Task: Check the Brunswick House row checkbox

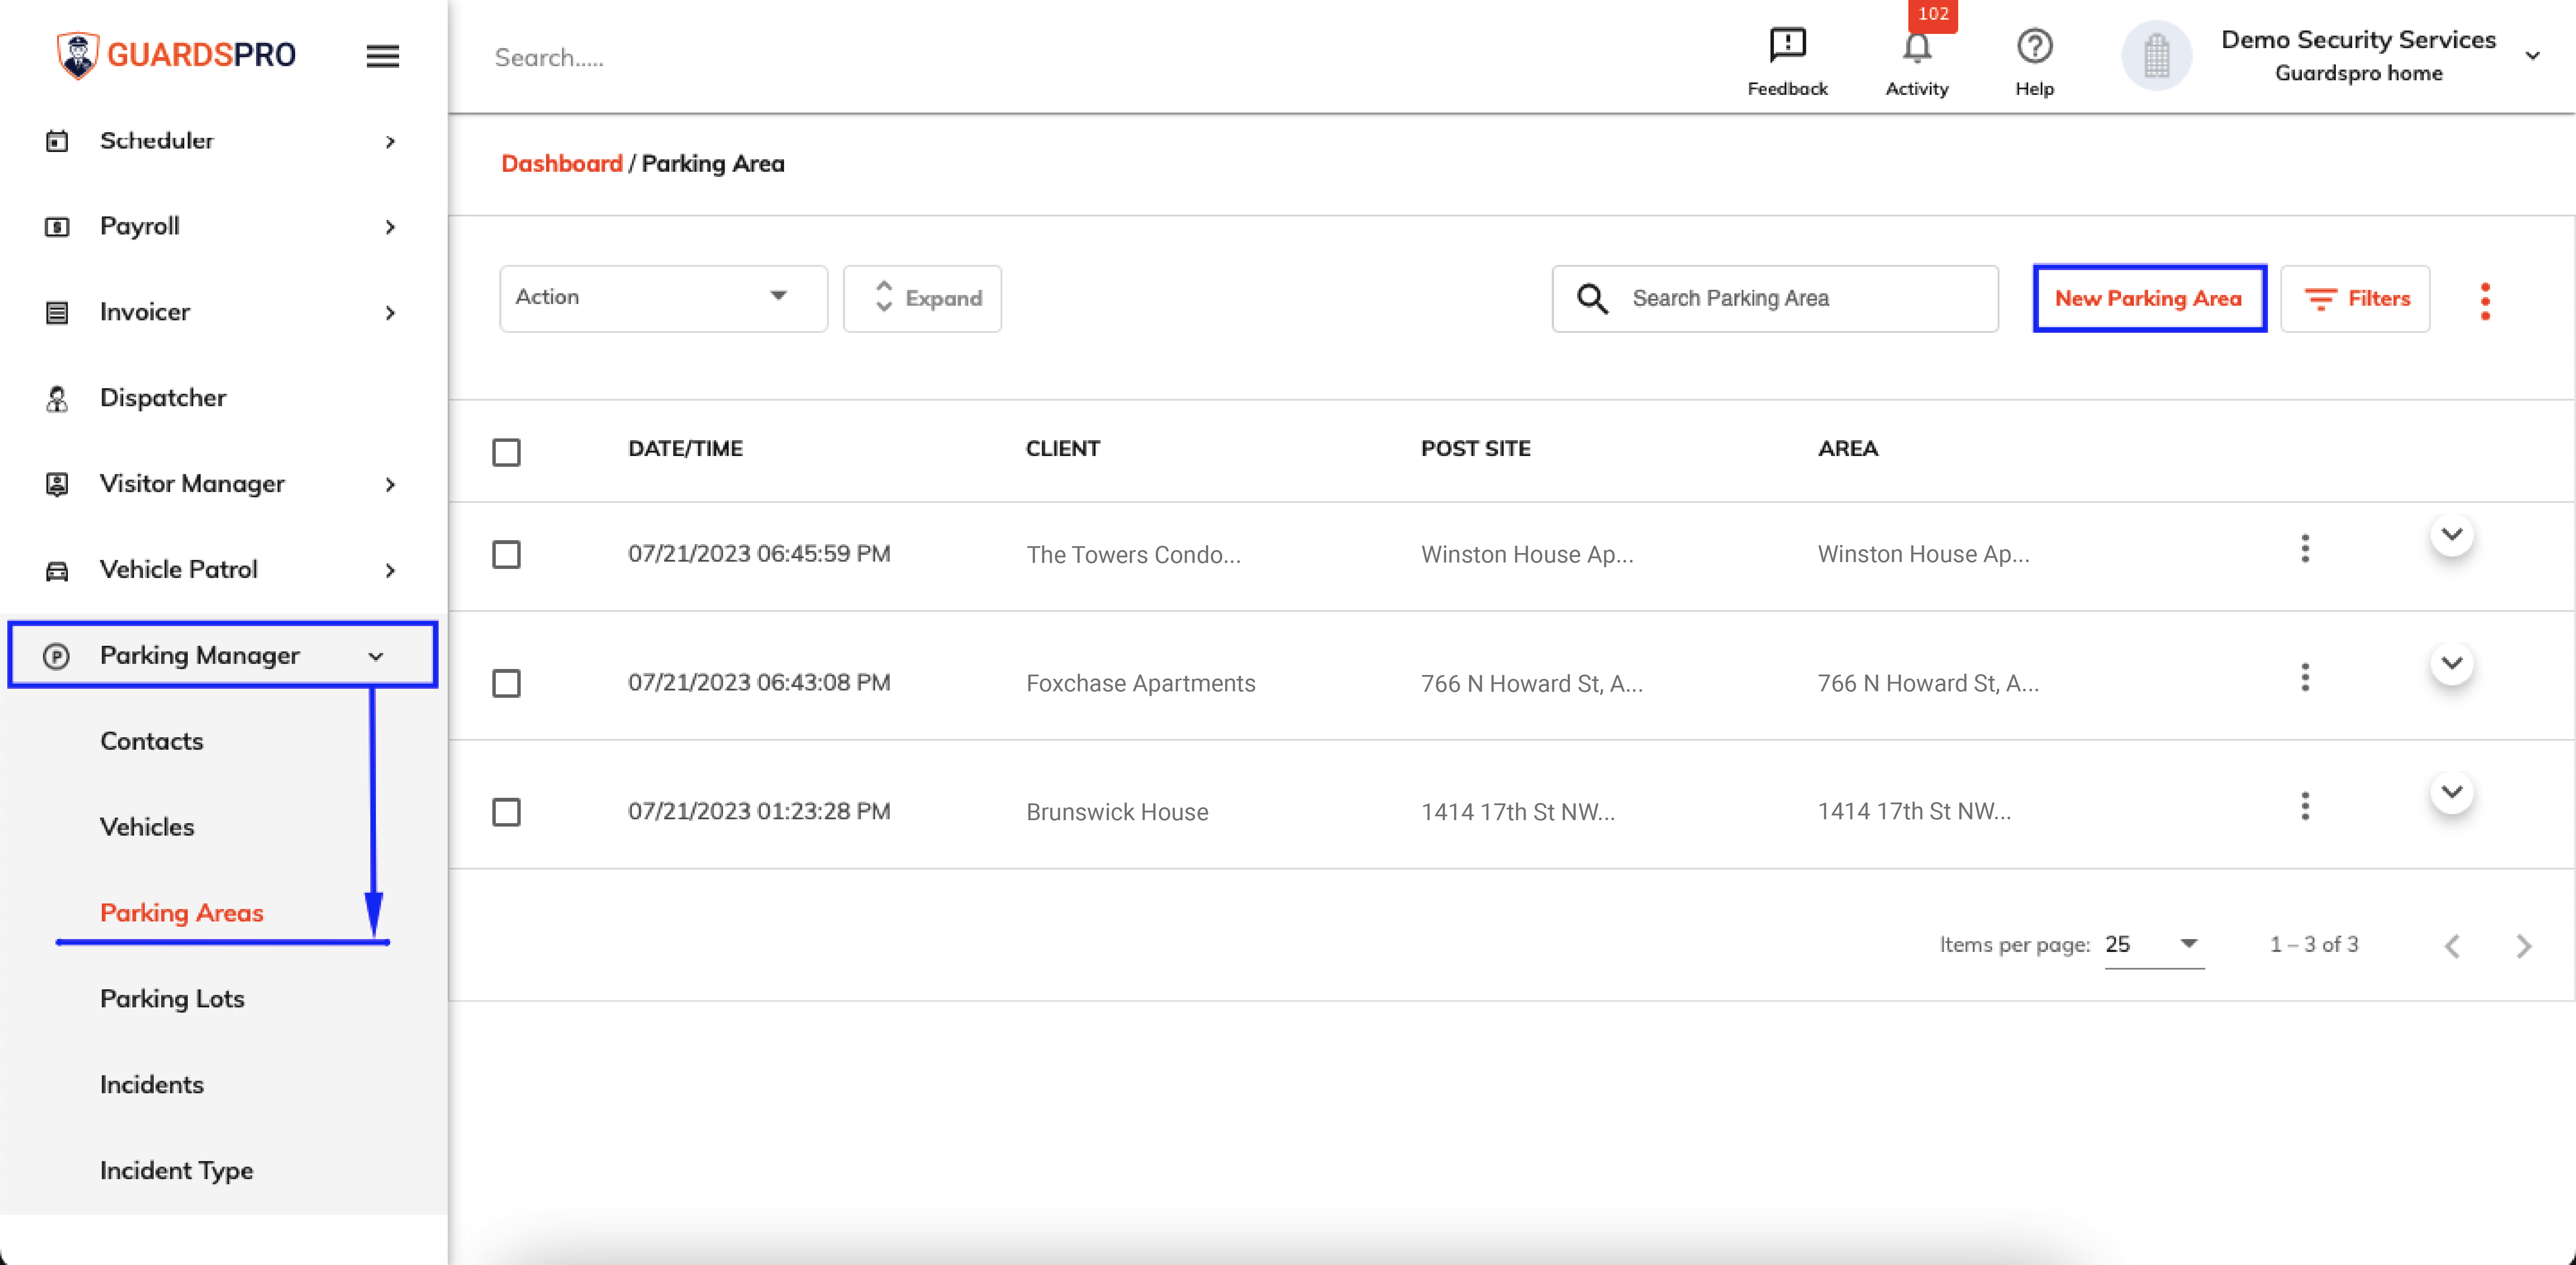Action: 506,812
